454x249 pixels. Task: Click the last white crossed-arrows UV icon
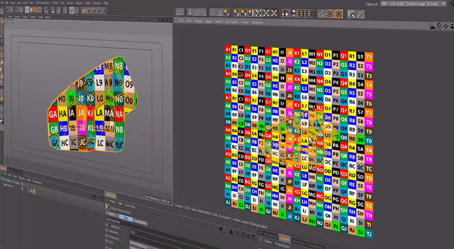coord(274,12)
